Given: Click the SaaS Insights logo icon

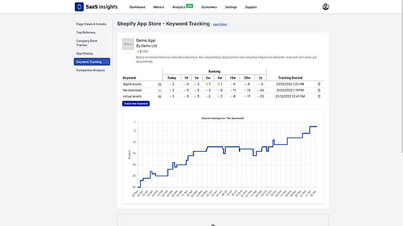Looking at the screenshot, I should coord(79,7).
